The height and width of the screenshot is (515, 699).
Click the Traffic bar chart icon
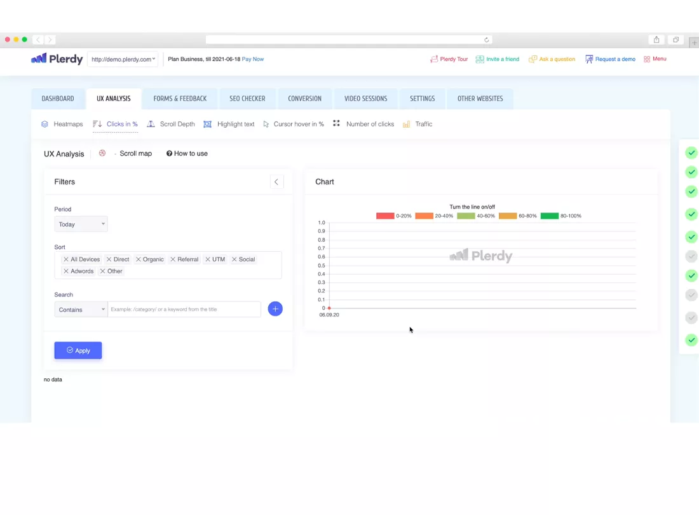click(x=407, y=124)
